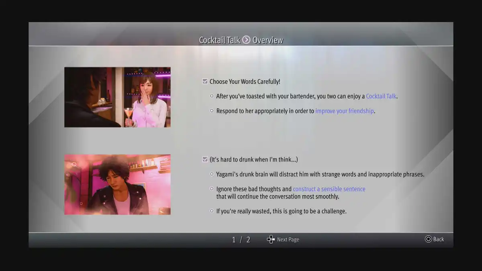The height and width of the screenshot is (271, 482).
Task: Click the "improve your friendship" highlighted link
Action: tap(344, 111)
